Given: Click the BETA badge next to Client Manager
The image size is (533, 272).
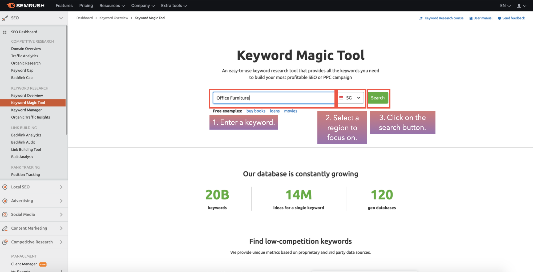Looking at the screenshot, I should point(43,265).
